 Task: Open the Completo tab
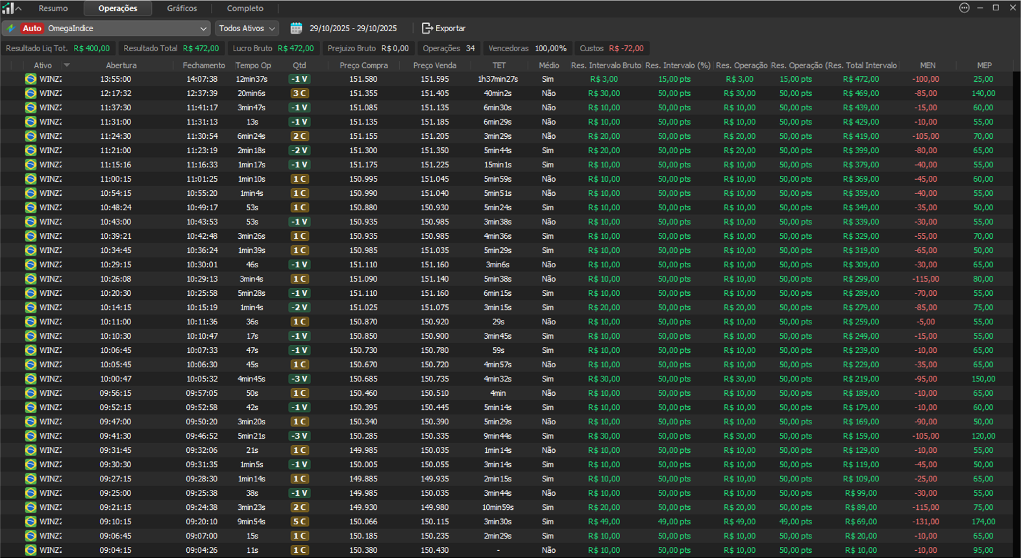tap(245, 8)
